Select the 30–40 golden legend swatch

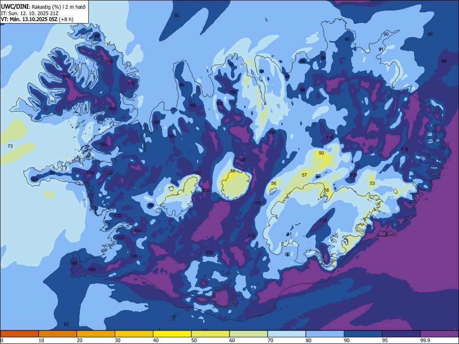[134, 334]
